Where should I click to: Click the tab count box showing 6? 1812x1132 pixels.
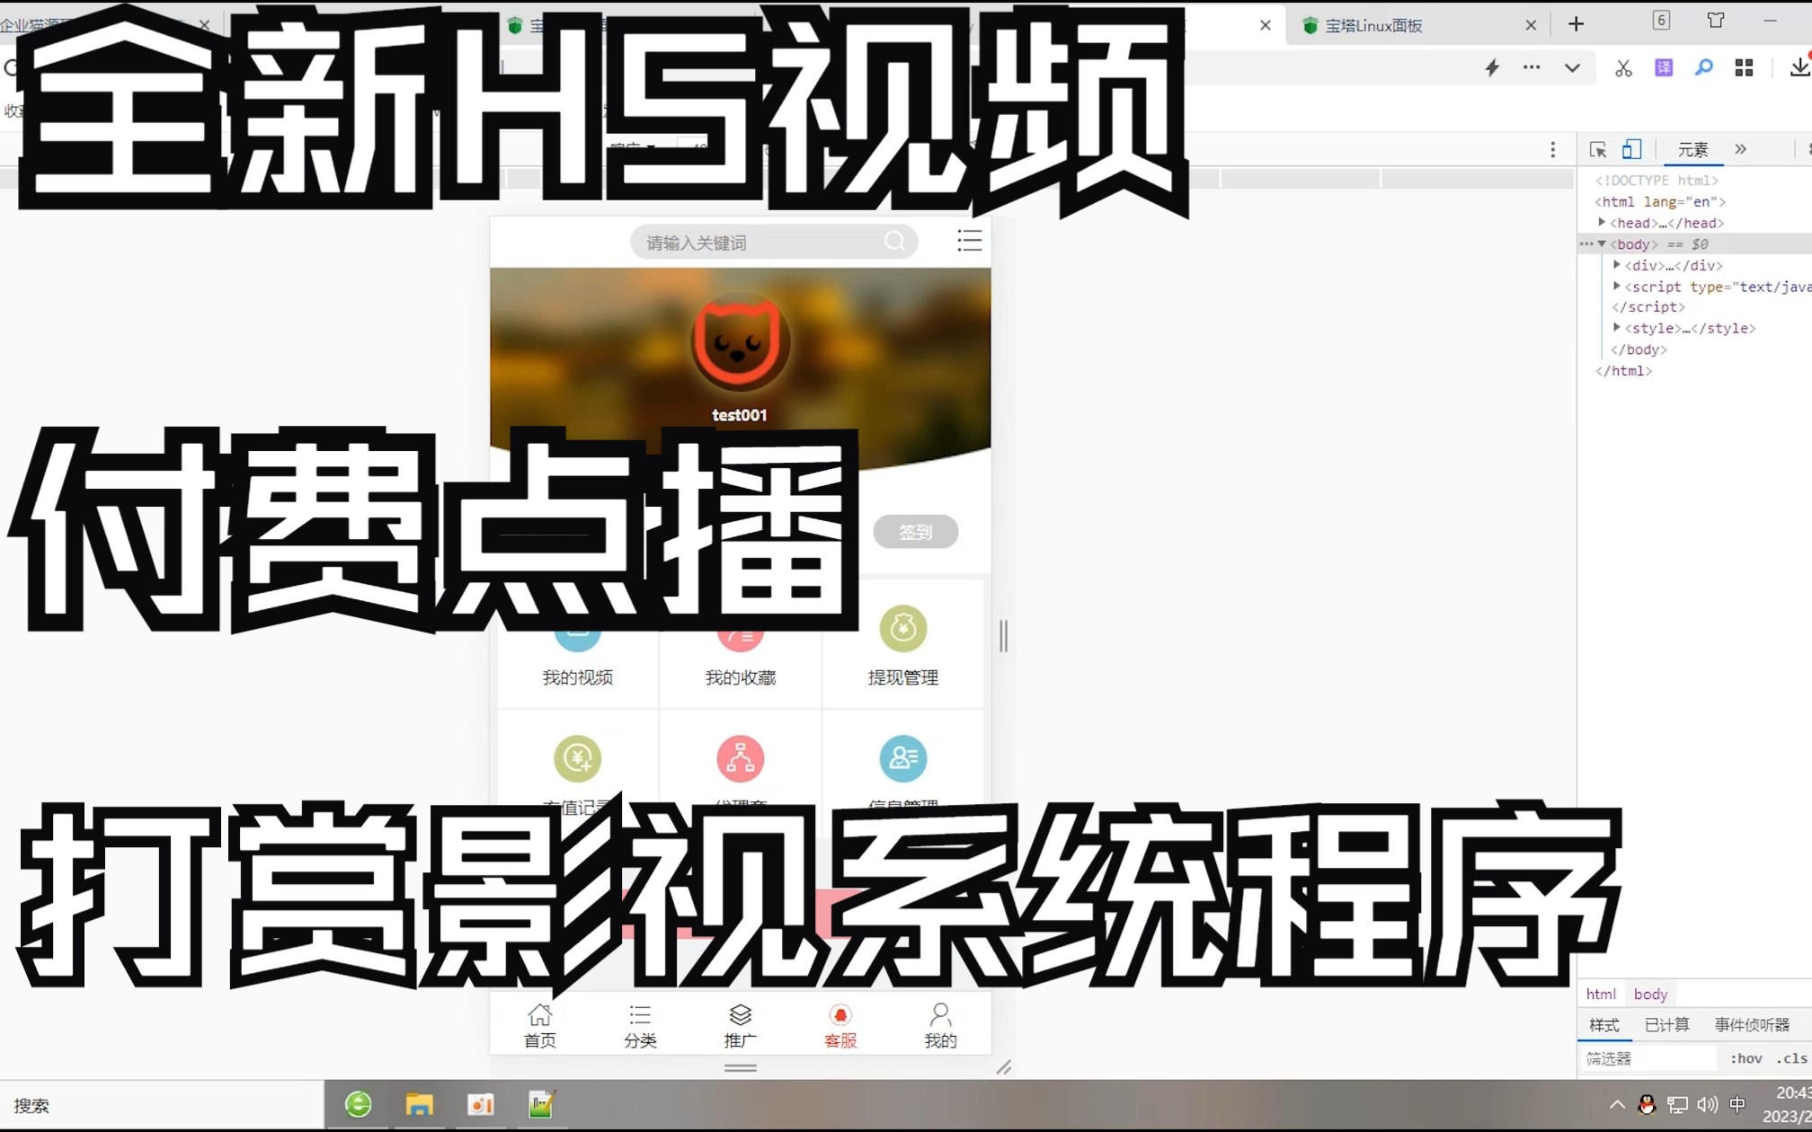tap(1661, 20)
